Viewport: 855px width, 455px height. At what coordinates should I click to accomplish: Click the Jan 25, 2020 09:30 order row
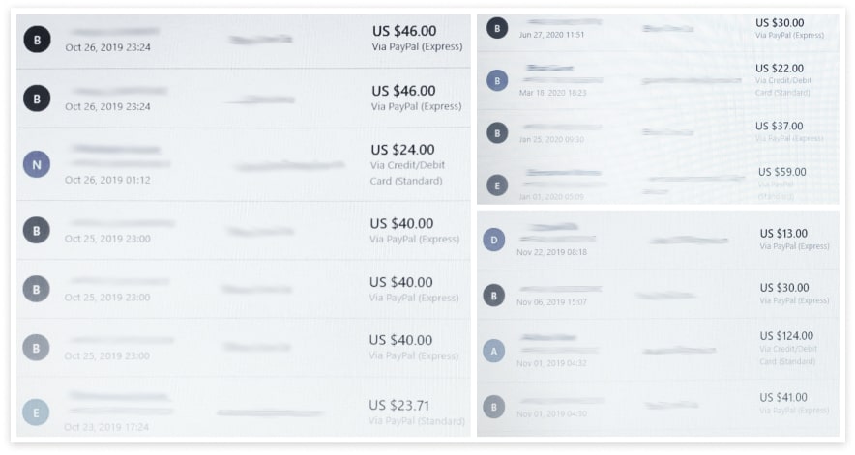coord(658,132)
